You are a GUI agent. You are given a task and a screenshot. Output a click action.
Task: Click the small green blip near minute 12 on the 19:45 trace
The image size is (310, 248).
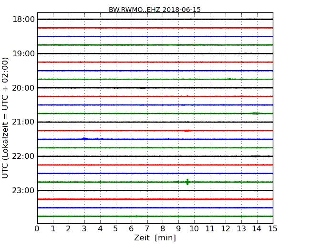tap(229, 79)
